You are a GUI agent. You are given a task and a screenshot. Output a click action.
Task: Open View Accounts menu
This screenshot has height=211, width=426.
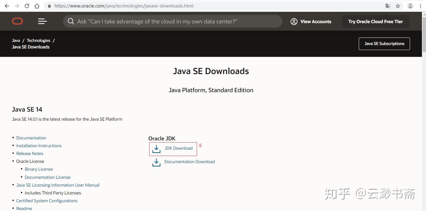click(x=311, y=22)
